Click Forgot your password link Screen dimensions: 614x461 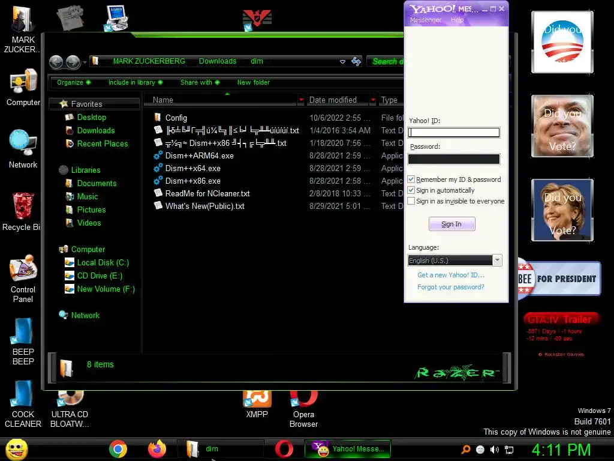[451, 287]
